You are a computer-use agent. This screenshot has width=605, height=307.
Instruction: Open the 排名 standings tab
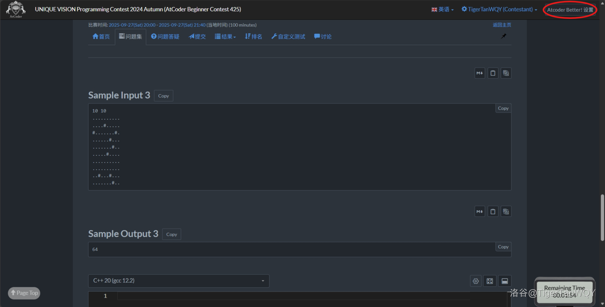[x=253, y=37]
